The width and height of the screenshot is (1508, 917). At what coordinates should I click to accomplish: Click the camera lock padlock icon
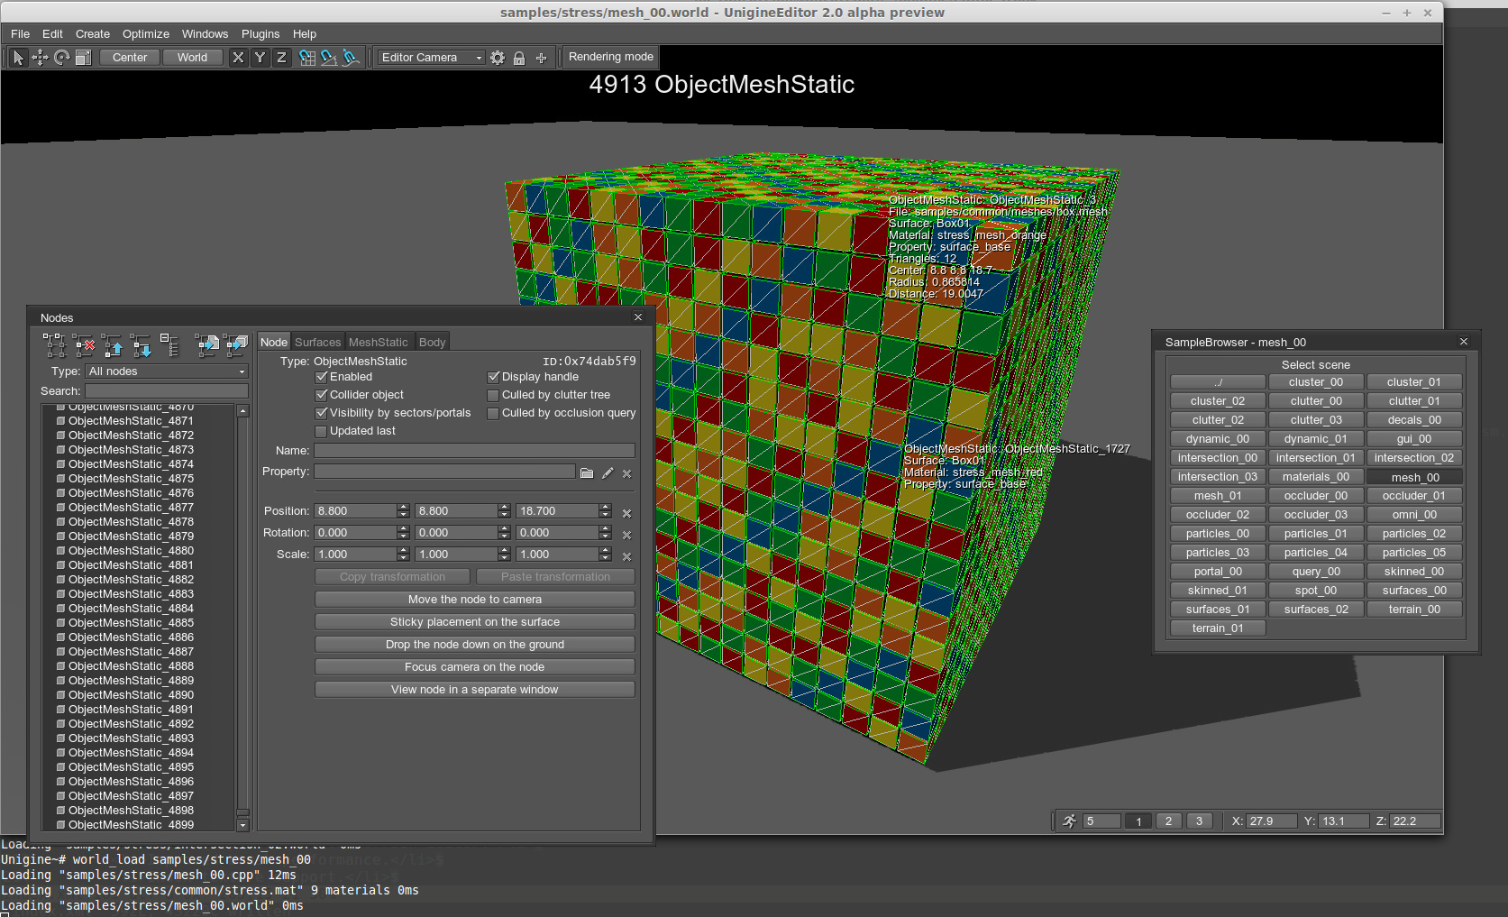point(519,58)
